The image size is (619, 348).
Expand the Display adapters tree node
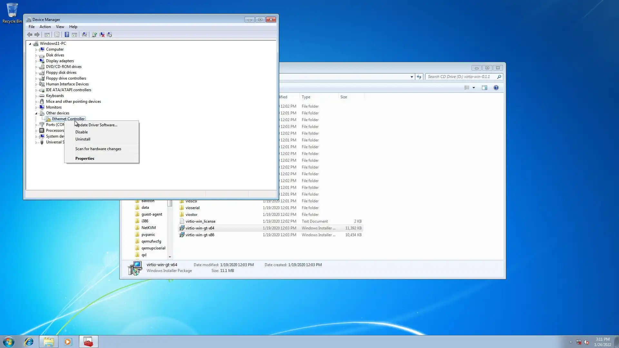36,61
